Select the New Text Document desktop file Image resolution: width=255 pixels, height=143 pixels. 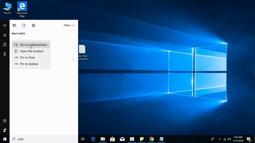point(82,52)
